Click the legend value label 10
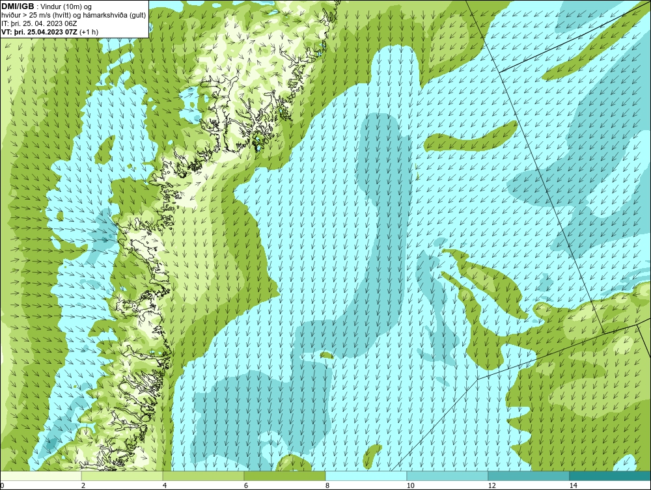The image size is (651, 490). point(411,485)
